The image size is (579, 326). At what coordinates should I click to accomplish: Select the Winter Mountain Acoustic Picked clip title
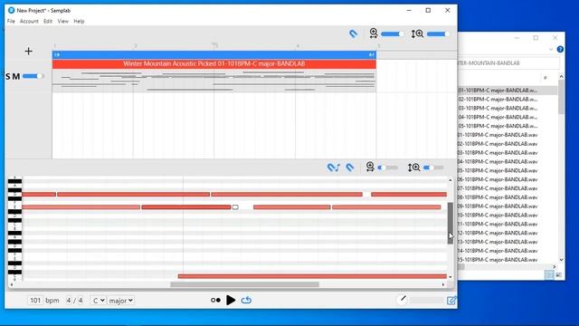point(214,64)
